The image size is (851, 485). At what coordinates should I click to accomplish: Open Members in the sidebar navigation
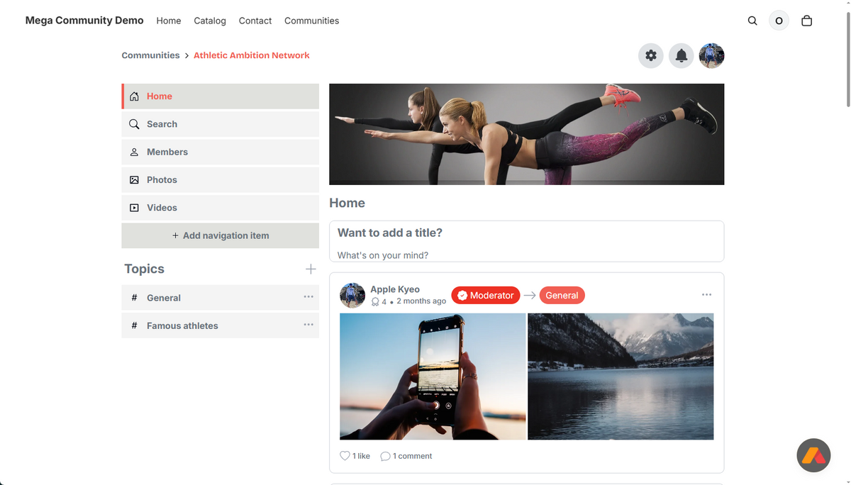click(221, 152)
